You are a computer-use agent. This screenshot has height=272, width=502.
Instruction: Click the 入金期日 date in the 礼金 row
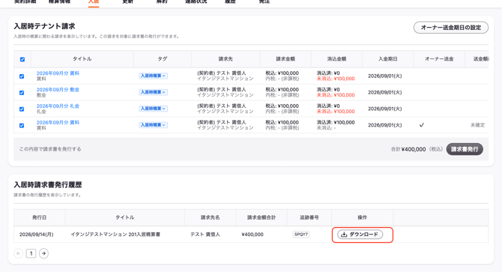click(x=385, y=109)
